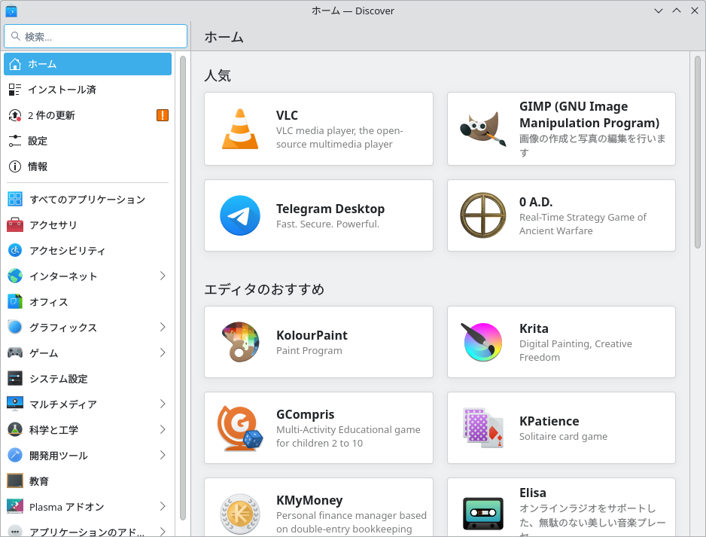The width and height of the screenshot is (706, 537).
Task: Select the ホーム sidebar entry
Action: tap(88, 64)
